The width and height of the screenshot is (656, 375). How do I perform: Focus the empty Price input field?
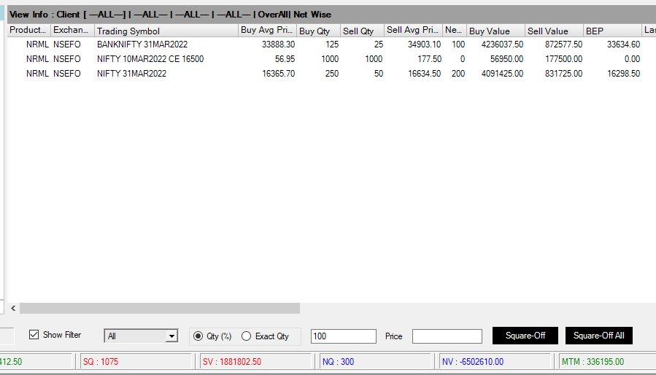coord(447,336)
